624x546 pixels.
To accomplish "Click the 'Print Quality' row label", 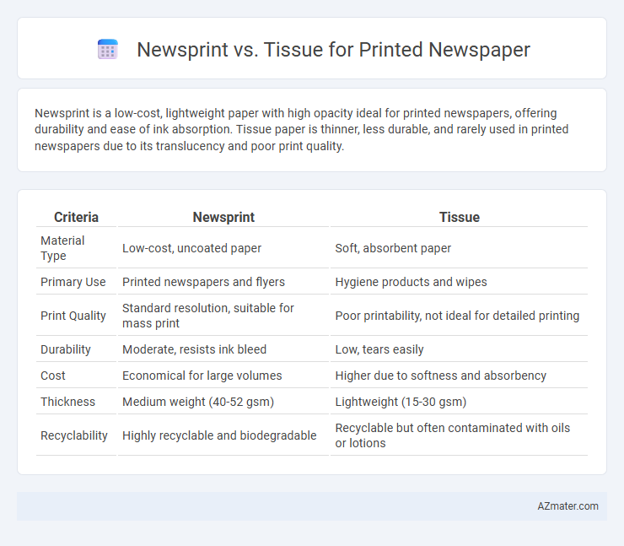I will tap(73, 316).
